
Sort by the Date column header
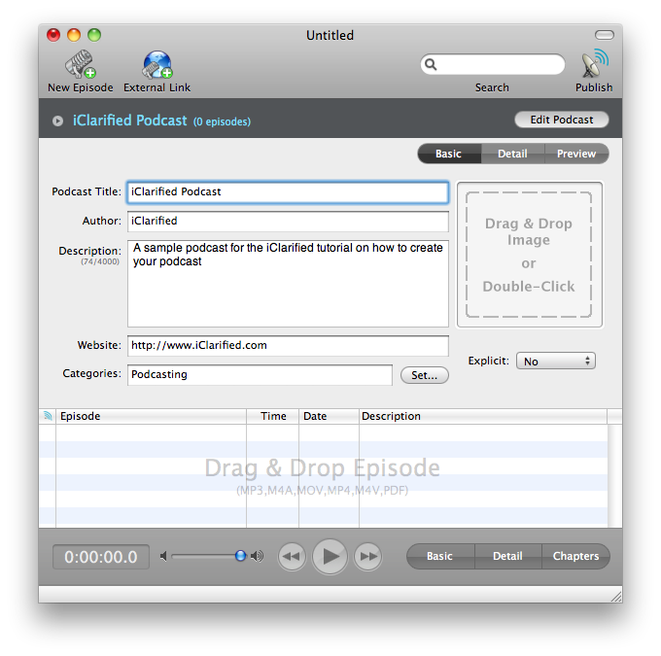(x=329, y=416)
